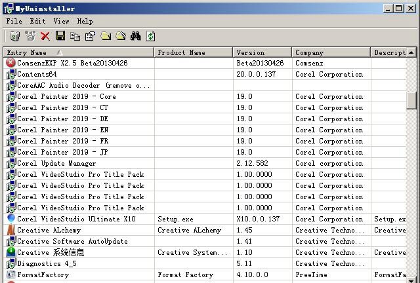
Task: Select Corel Painter 2019 - Core entry
Action: pyautogui.click(x=66, y=96)
